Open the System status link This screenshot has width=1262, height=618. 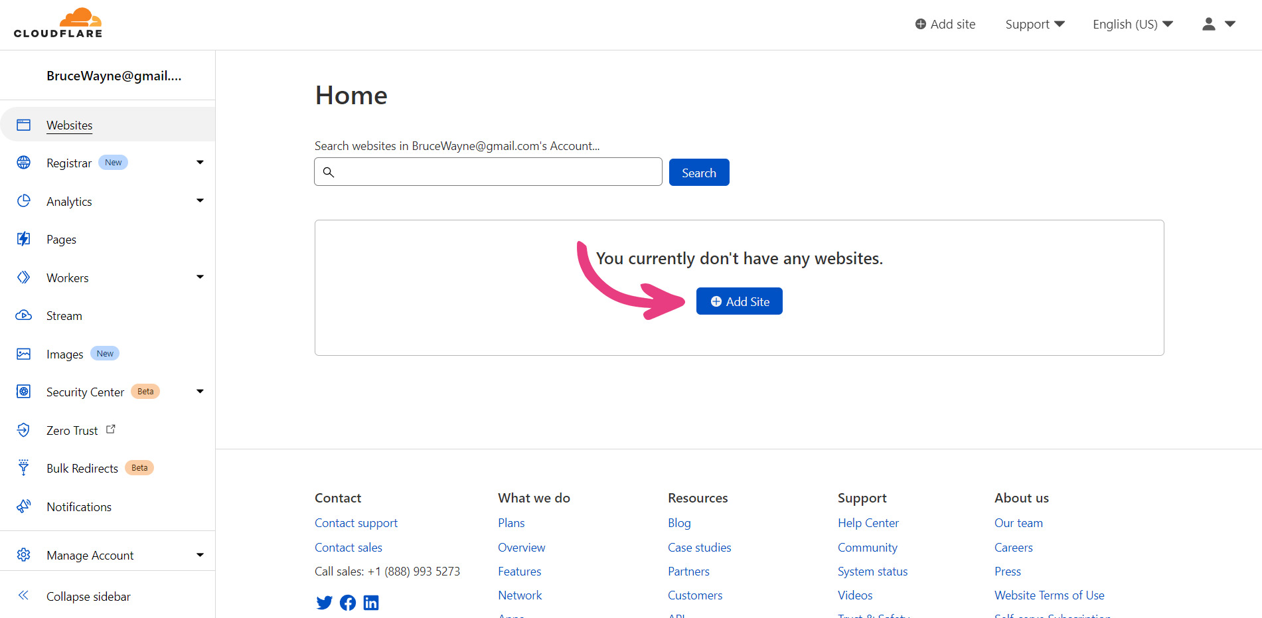[872, 572]
